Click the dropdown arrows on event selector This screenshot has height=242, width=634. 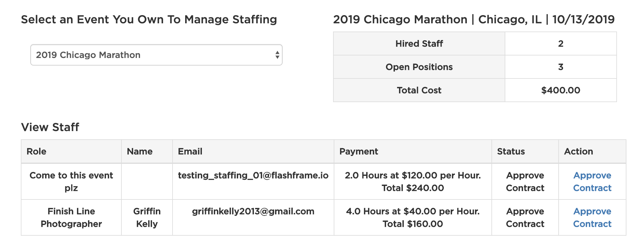pyautogui.click(x=277, y=55)
